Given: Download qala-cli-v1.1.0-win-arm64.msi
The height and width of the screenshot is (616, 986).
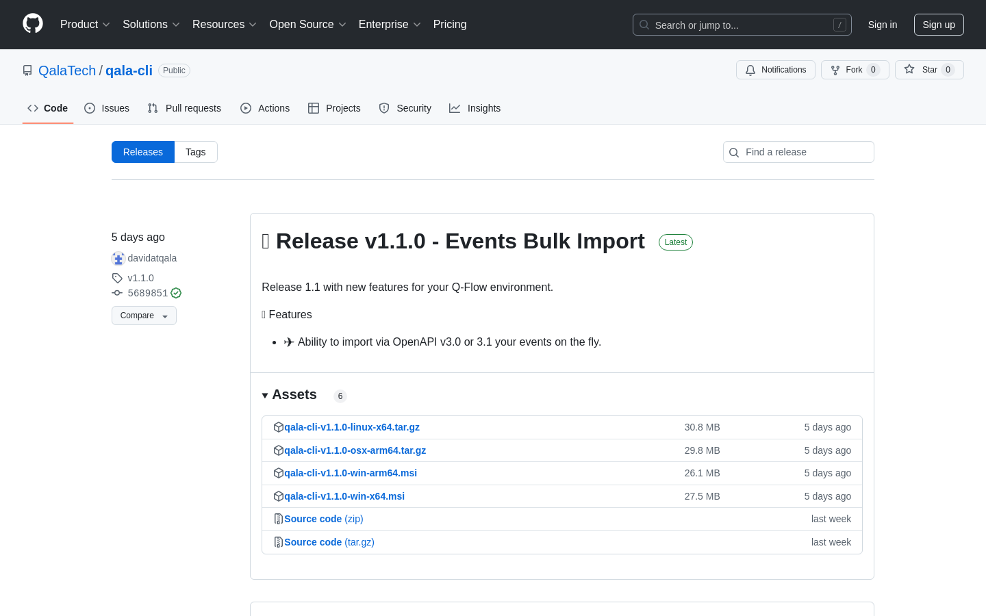Looking at the screenshot, I should [351, 473].
